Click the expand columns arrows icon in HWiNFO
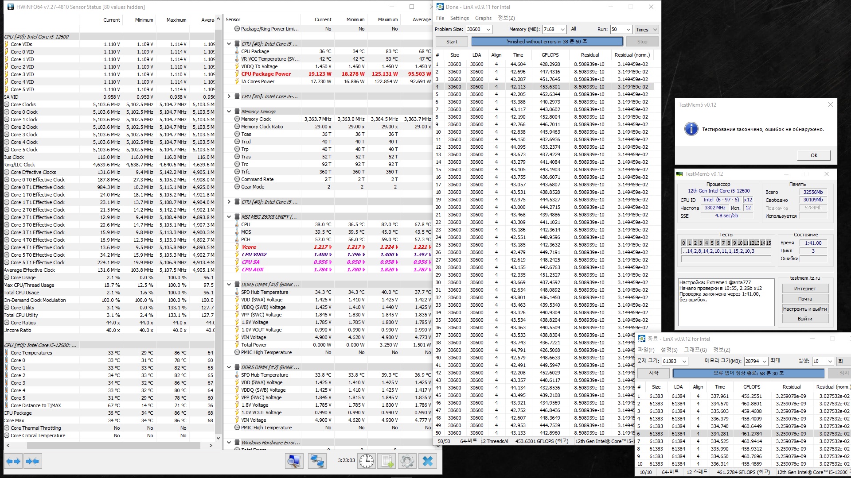The width and height of the screenshot is (851, 478). (x=13, y=461)
